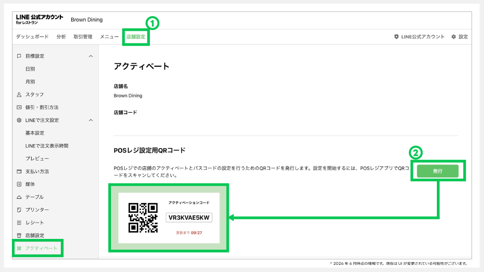Open 店舗設定 in the sidebar
The image size is (484, 272).
[x=35, y=236]
